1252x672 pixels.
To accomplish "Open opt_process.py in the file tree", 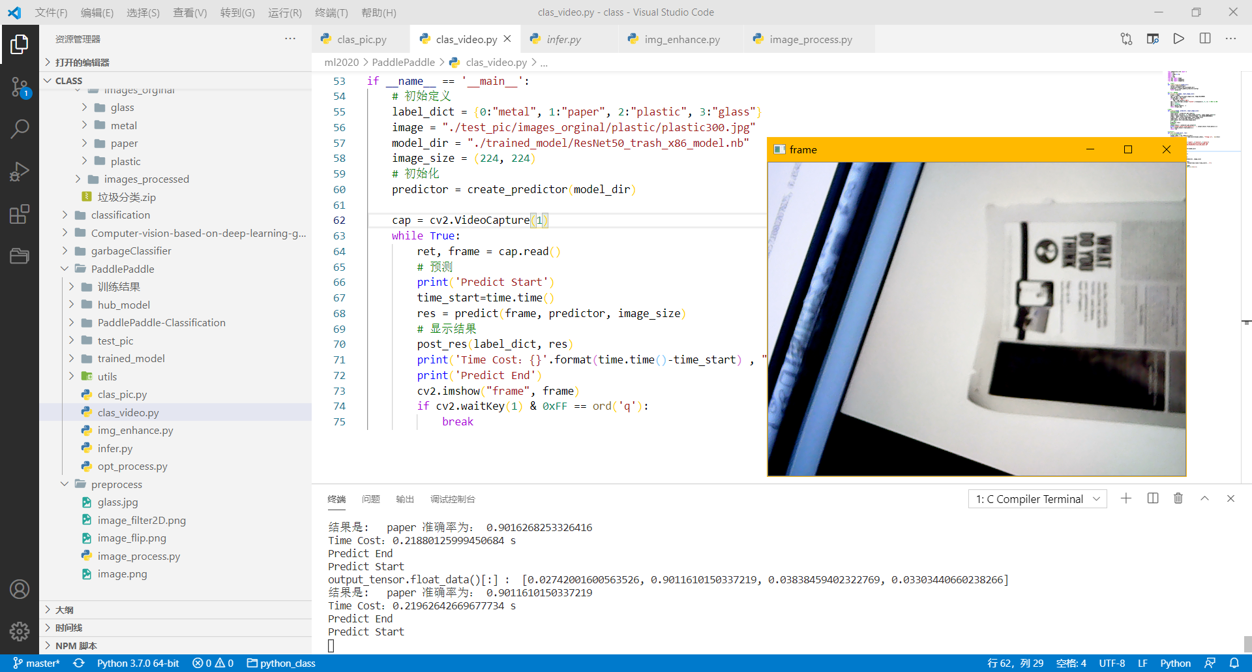I will [132, 466].
